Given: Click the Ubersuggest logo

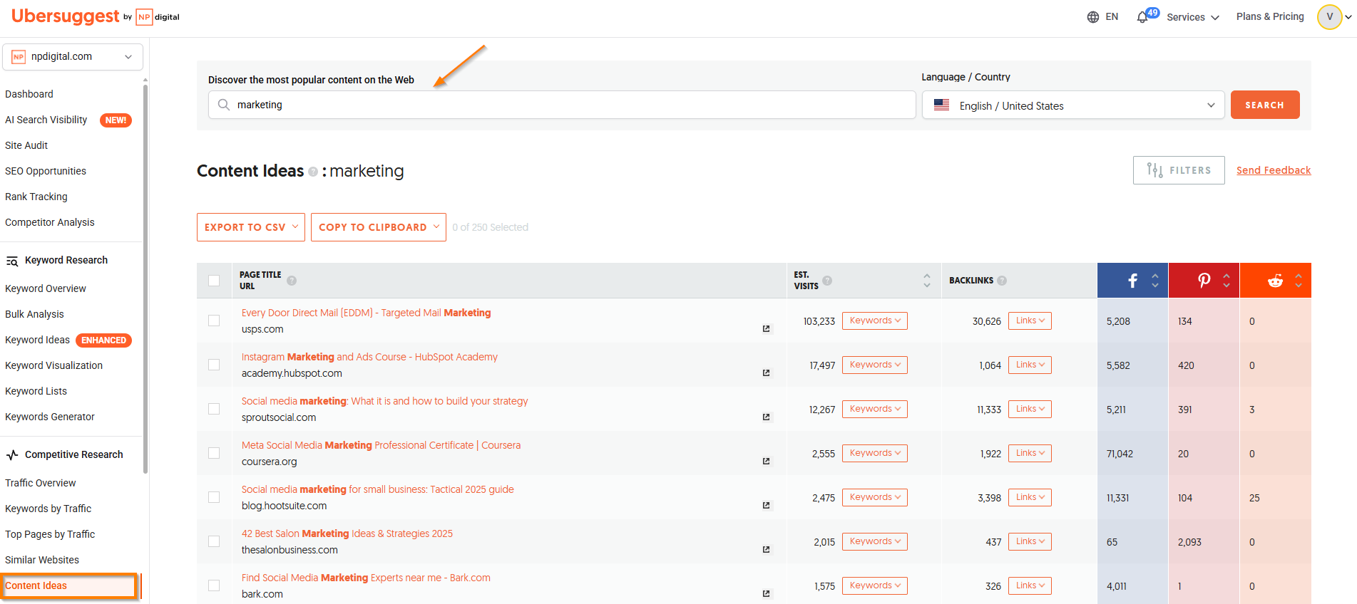Looking at the screenshot, I should tap(66, 16).
